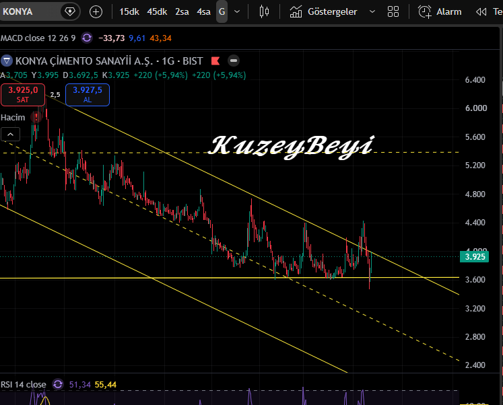Open the candlestick chart type selector
This screenshot has height=405, width=503.
tap(264, 12)
